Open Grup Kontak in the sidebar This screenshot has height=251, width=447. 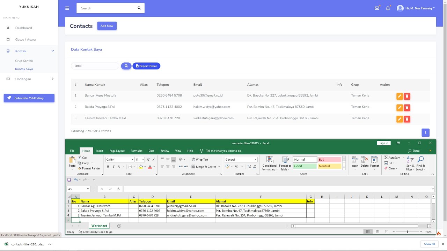coord(24,61)
